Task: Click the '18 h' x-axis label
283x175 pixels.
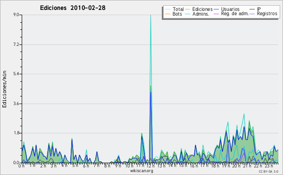Action: coord(215,166)
